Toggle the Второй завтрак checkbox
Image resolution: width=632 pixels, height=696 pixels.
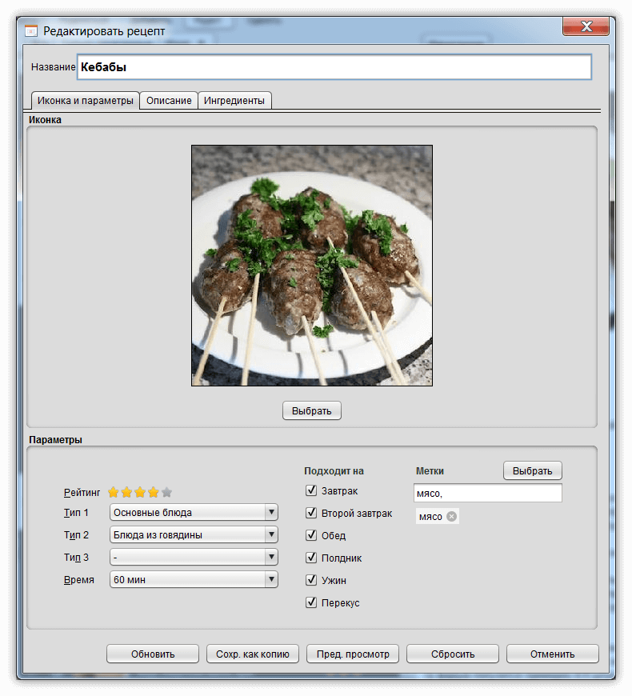click(311, 513)
